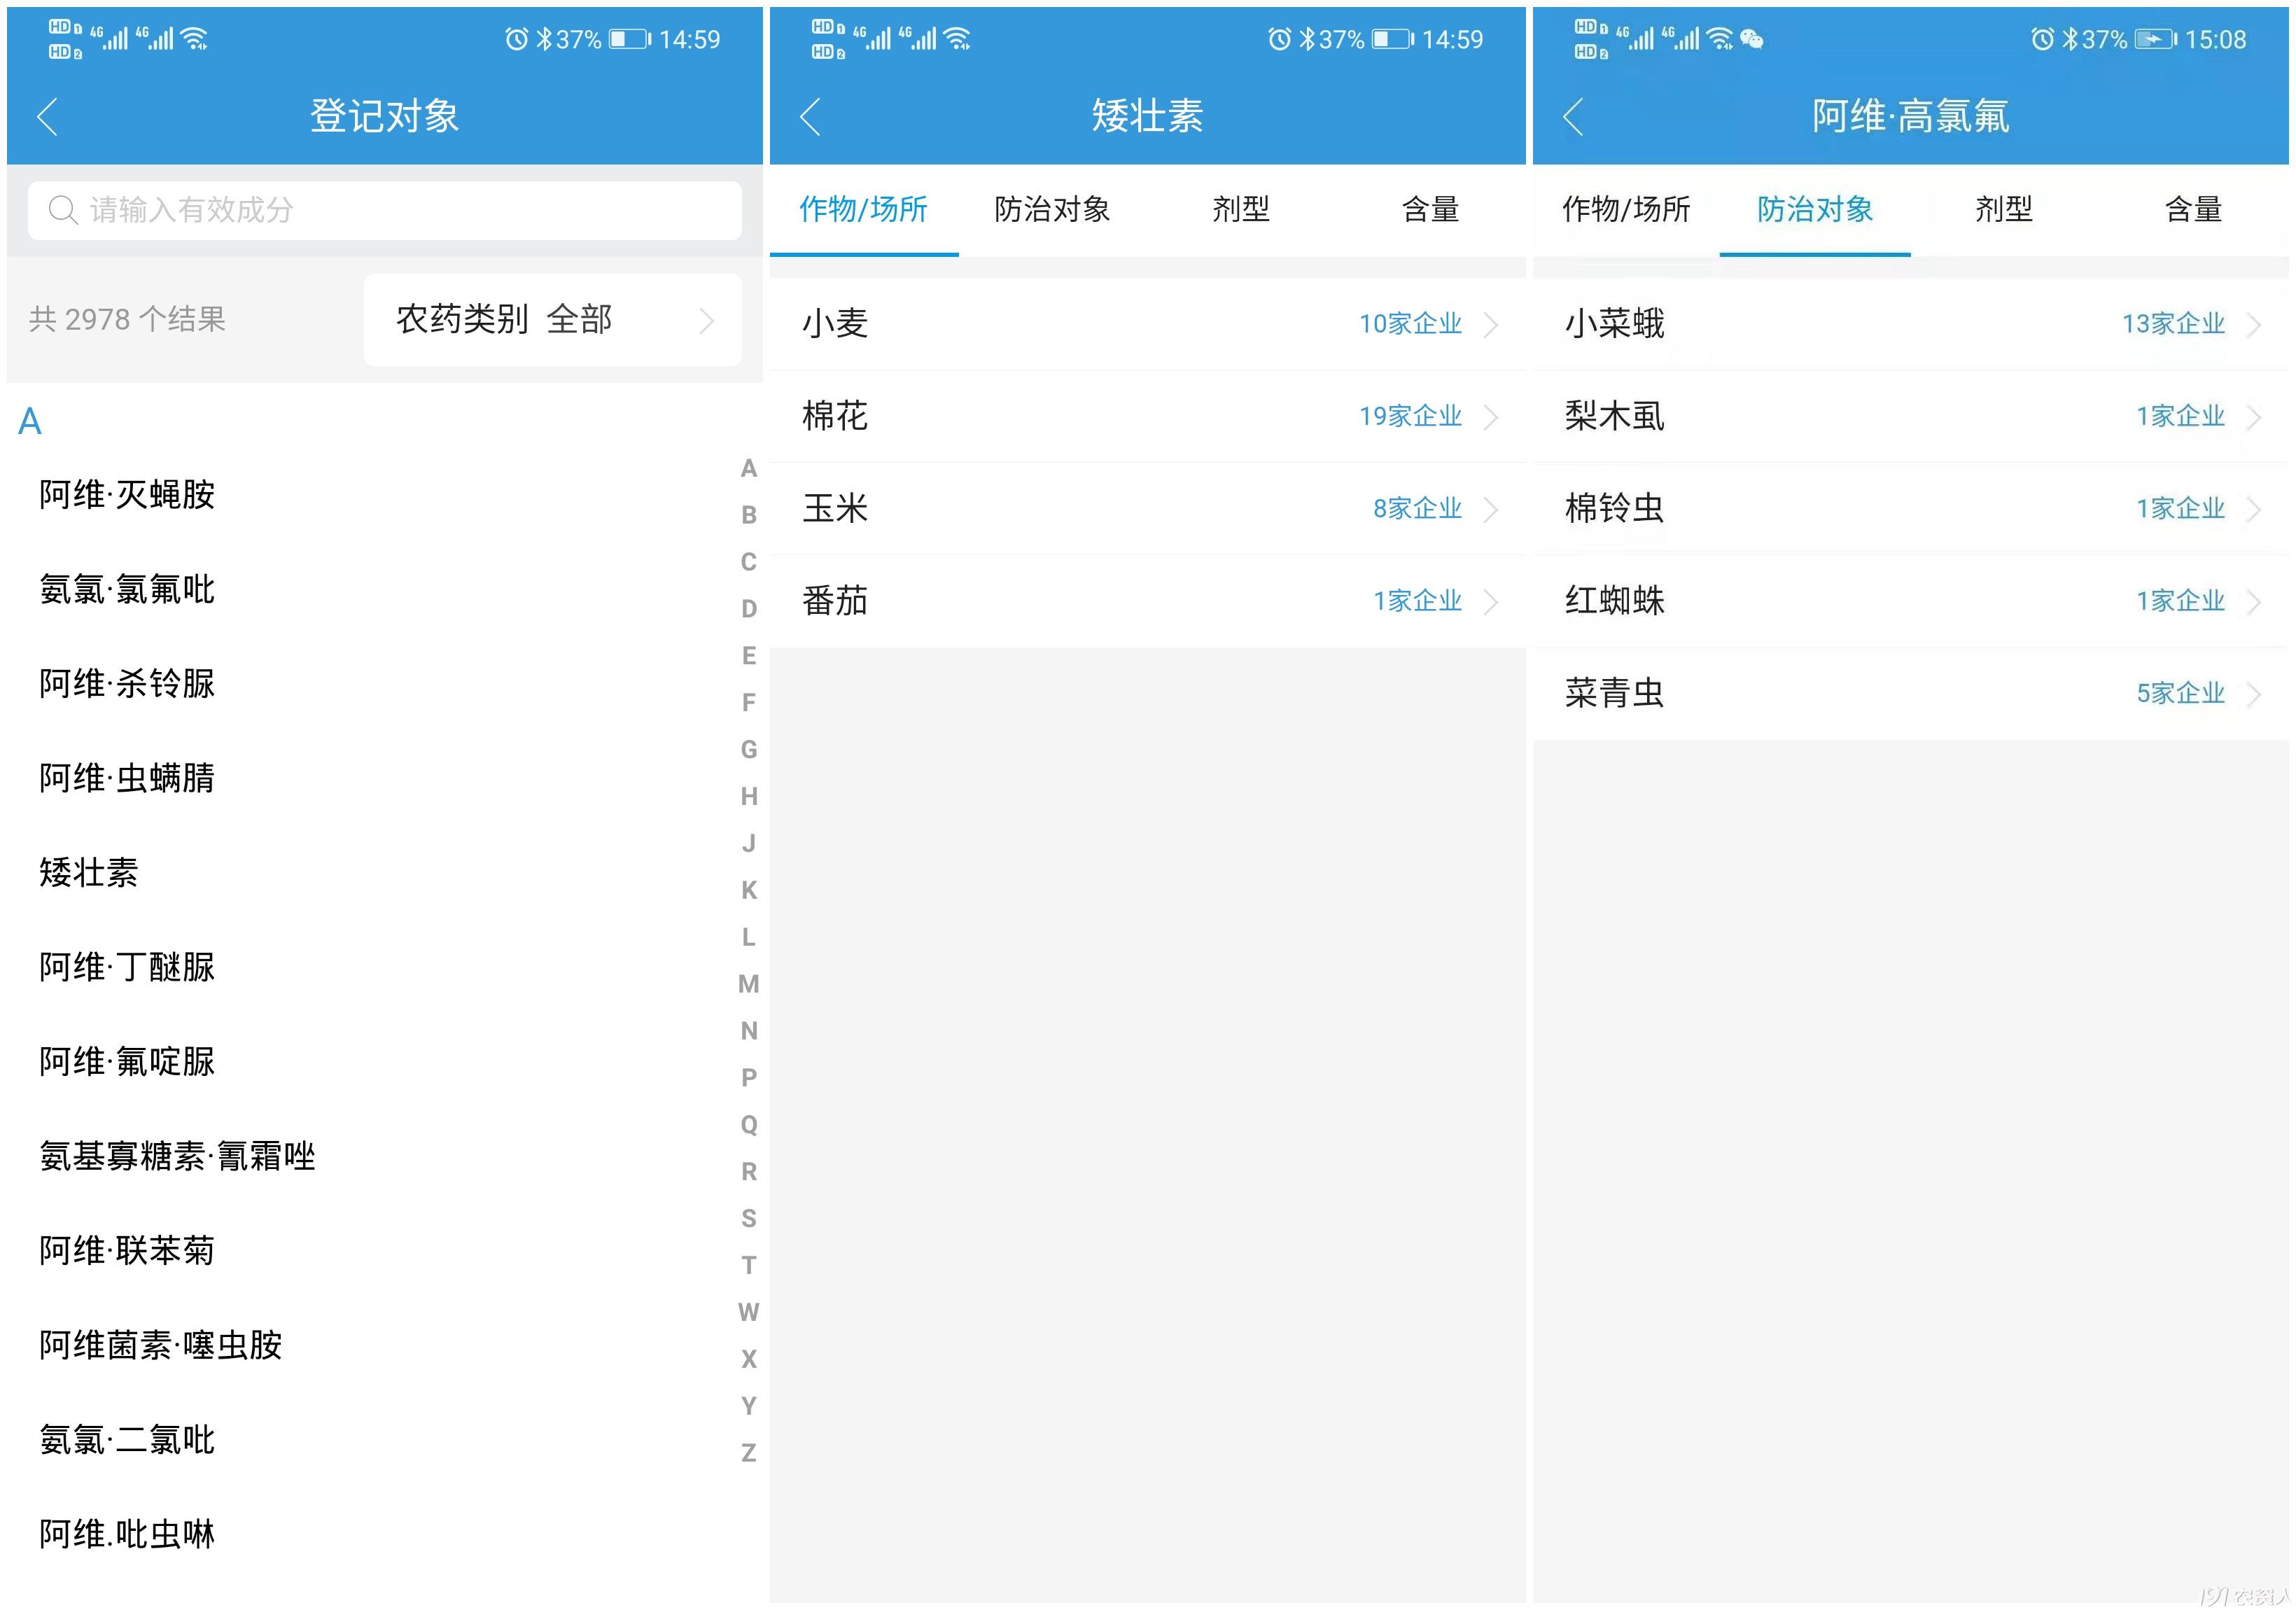The width and height of the screenshot is (2296, 1610).
Task: Tap battery icon in third status bar
Action: point(2155,39)
